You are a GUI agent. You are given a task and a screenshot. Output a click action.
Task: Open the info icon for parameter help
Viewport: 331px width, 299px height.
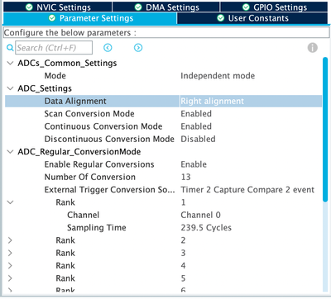click(x=313, y=48)
